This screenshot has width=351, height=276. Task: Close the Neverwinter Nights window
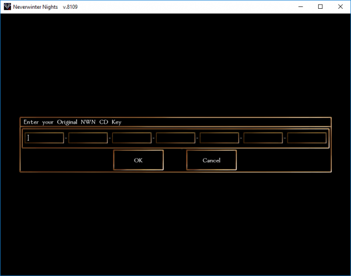click(x=340, y=6)
